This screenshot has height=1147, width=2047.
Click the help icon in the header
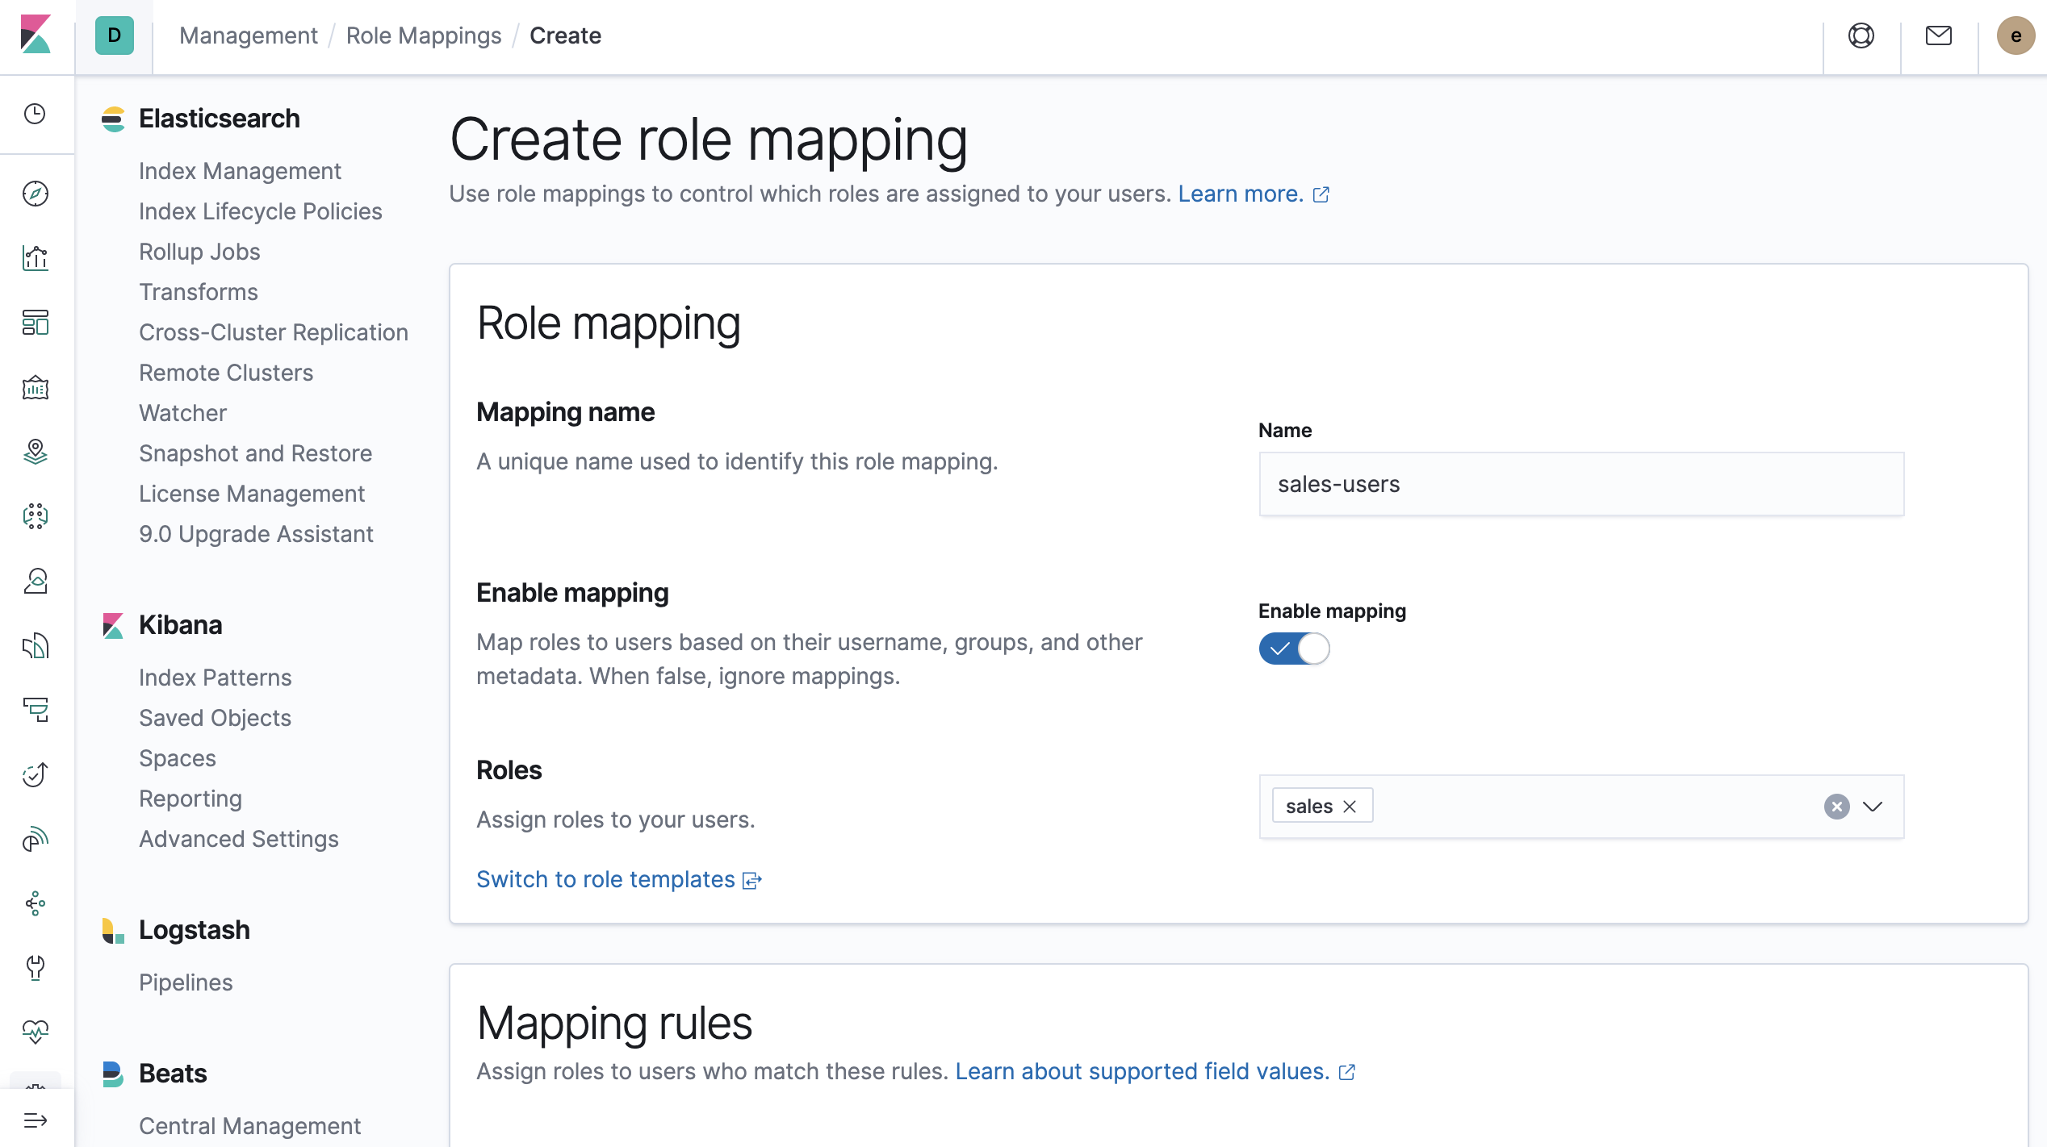coord(1861,35)
